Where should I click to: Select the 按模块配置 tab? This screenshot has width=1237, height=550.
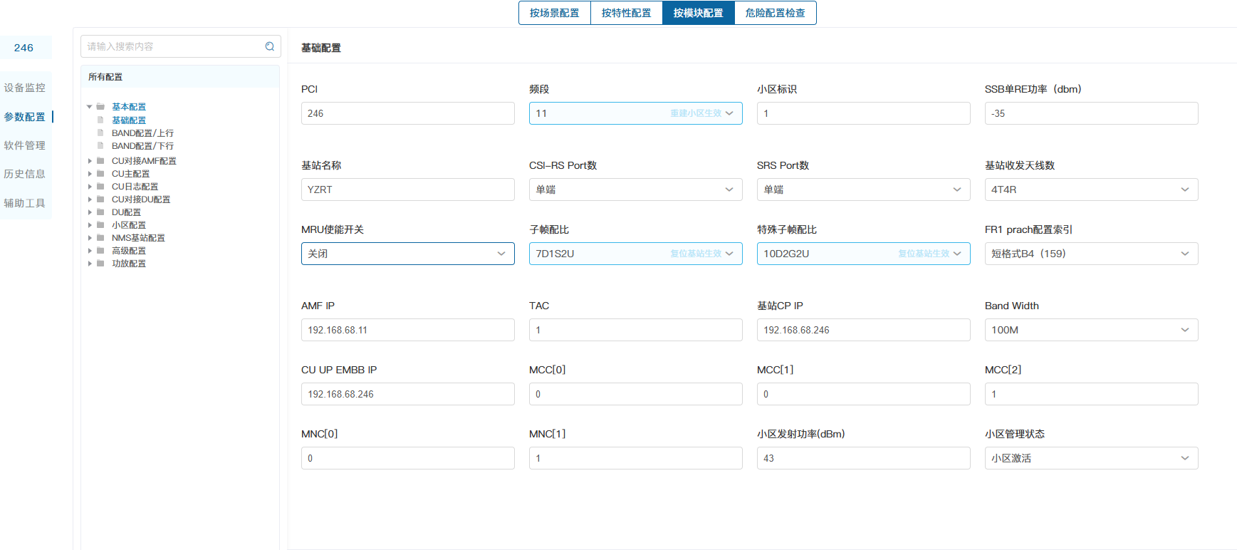click(699, 13)
